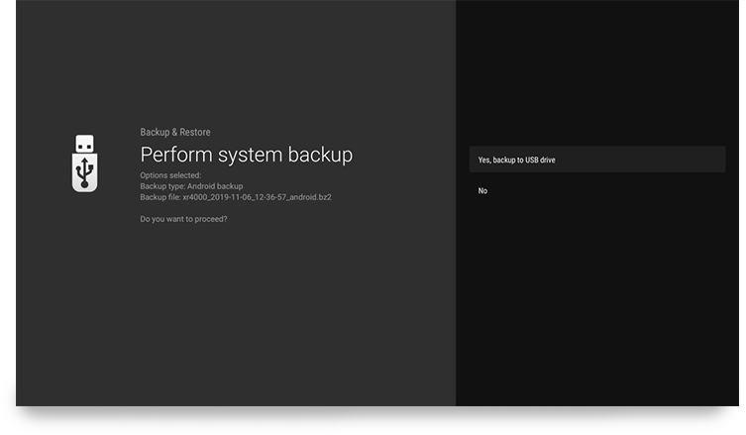The image size is (746, 435).
Task: Click the Do you want to proceed question
Action: click(183, 219)
